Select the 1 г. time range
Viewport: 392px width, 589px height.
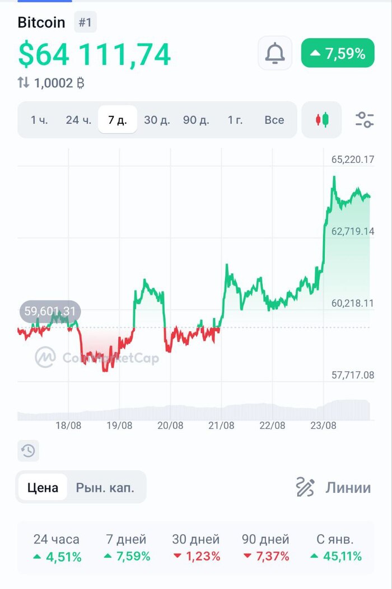click(x=235, y=120)
